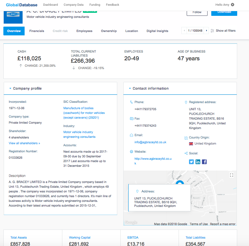Open the agbraceyltd.co.uk website link
Screen dimensions: 249x246
(153, 161)
